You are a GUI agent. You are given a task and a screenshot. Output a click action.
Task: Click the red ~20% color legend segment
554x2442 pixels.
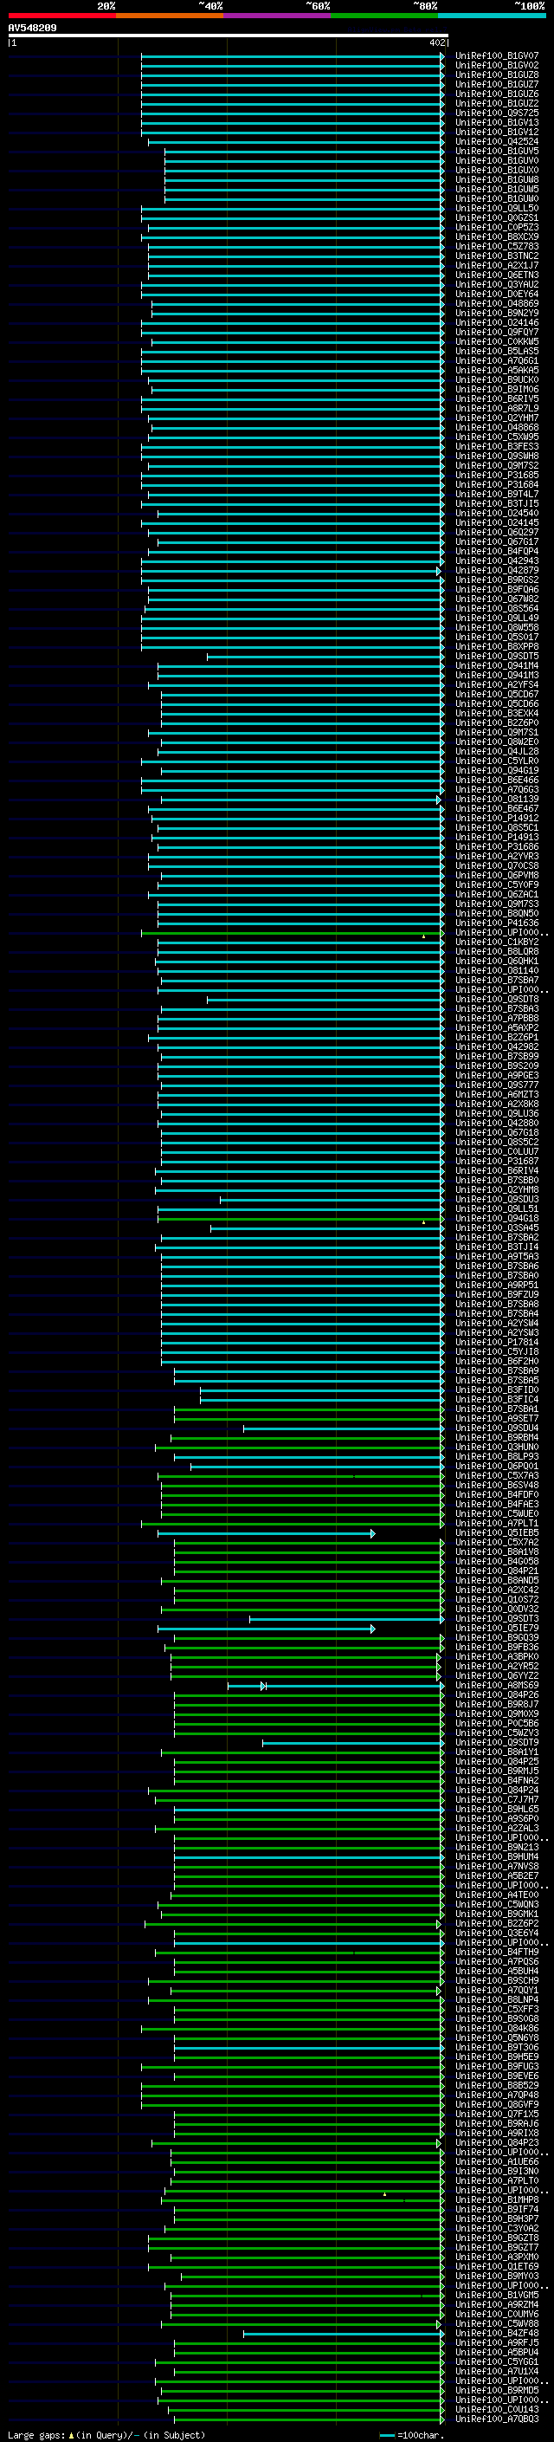[61, 16]
